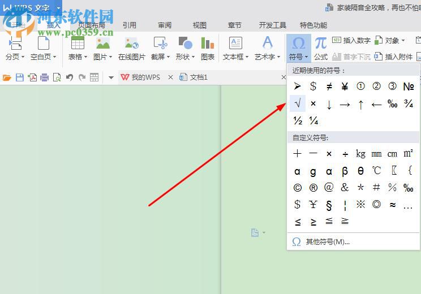The image size is (421, 294).
Task: Insert the β beta symbol
Action: [x=345, y=171]
